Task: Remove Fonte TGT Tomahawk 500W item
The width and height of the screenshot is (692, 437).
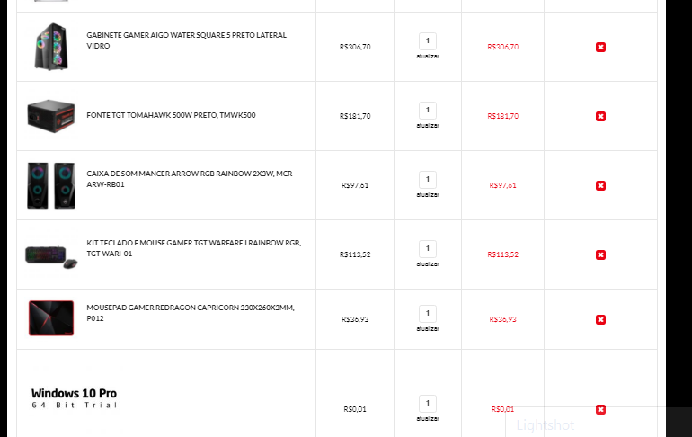Action: coord(600,116)
